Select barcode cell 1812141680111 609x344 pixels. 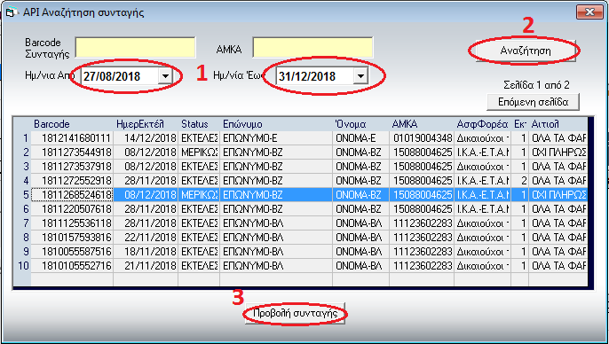72,138
